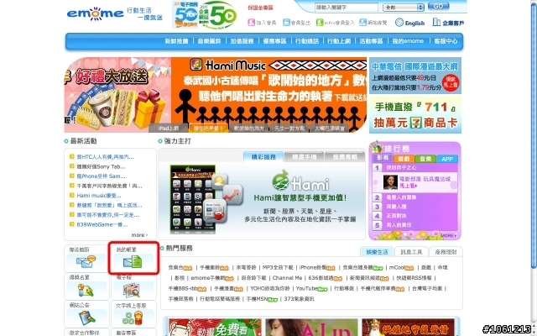Click the New badge after YouTube
This screenshot has width=537, height=336.
click(322, 289)
